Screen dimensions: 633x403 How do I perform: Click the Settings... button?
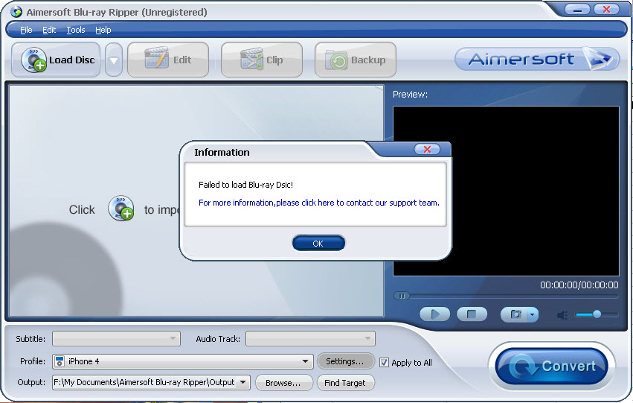(x=345, y=361)
